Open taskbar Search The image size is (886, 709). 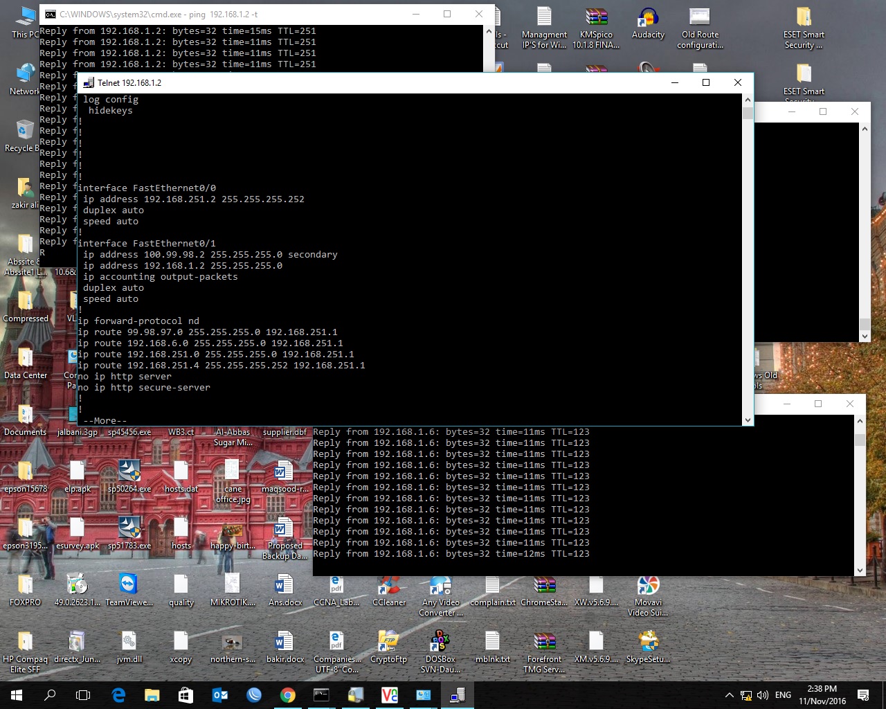[x=50, y=694]
